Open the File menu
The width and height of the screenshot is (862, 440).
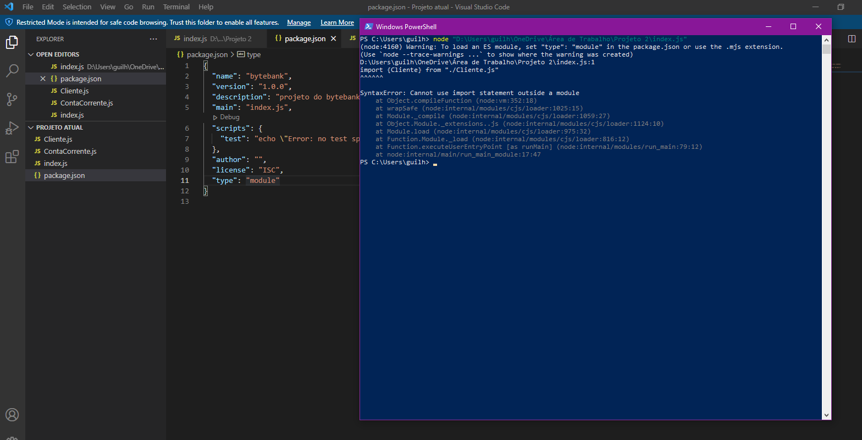(28, 7)
